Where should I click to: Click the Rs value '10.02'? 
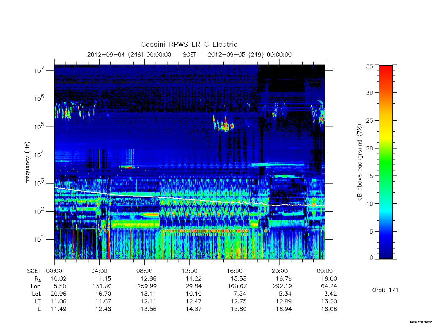[x=58, y=278]
